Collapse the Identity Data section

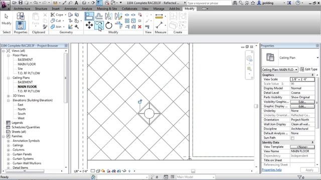(312, 142)
